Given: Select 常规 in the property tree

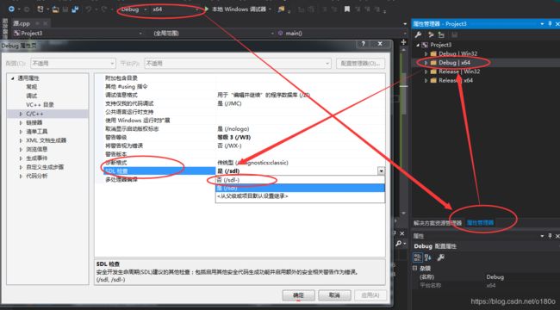Looking at the screenshot, I should click(32, 87).
